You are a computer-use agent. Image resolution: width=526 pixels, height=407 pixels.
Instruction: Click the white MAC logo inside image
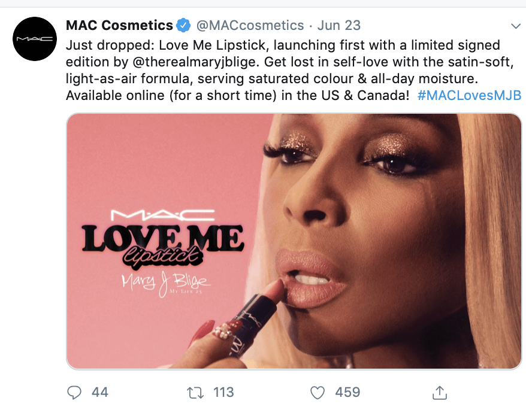tap(163, 215)
